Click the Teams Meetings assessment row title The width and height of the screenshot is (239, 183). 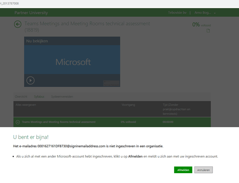[59, 122]
